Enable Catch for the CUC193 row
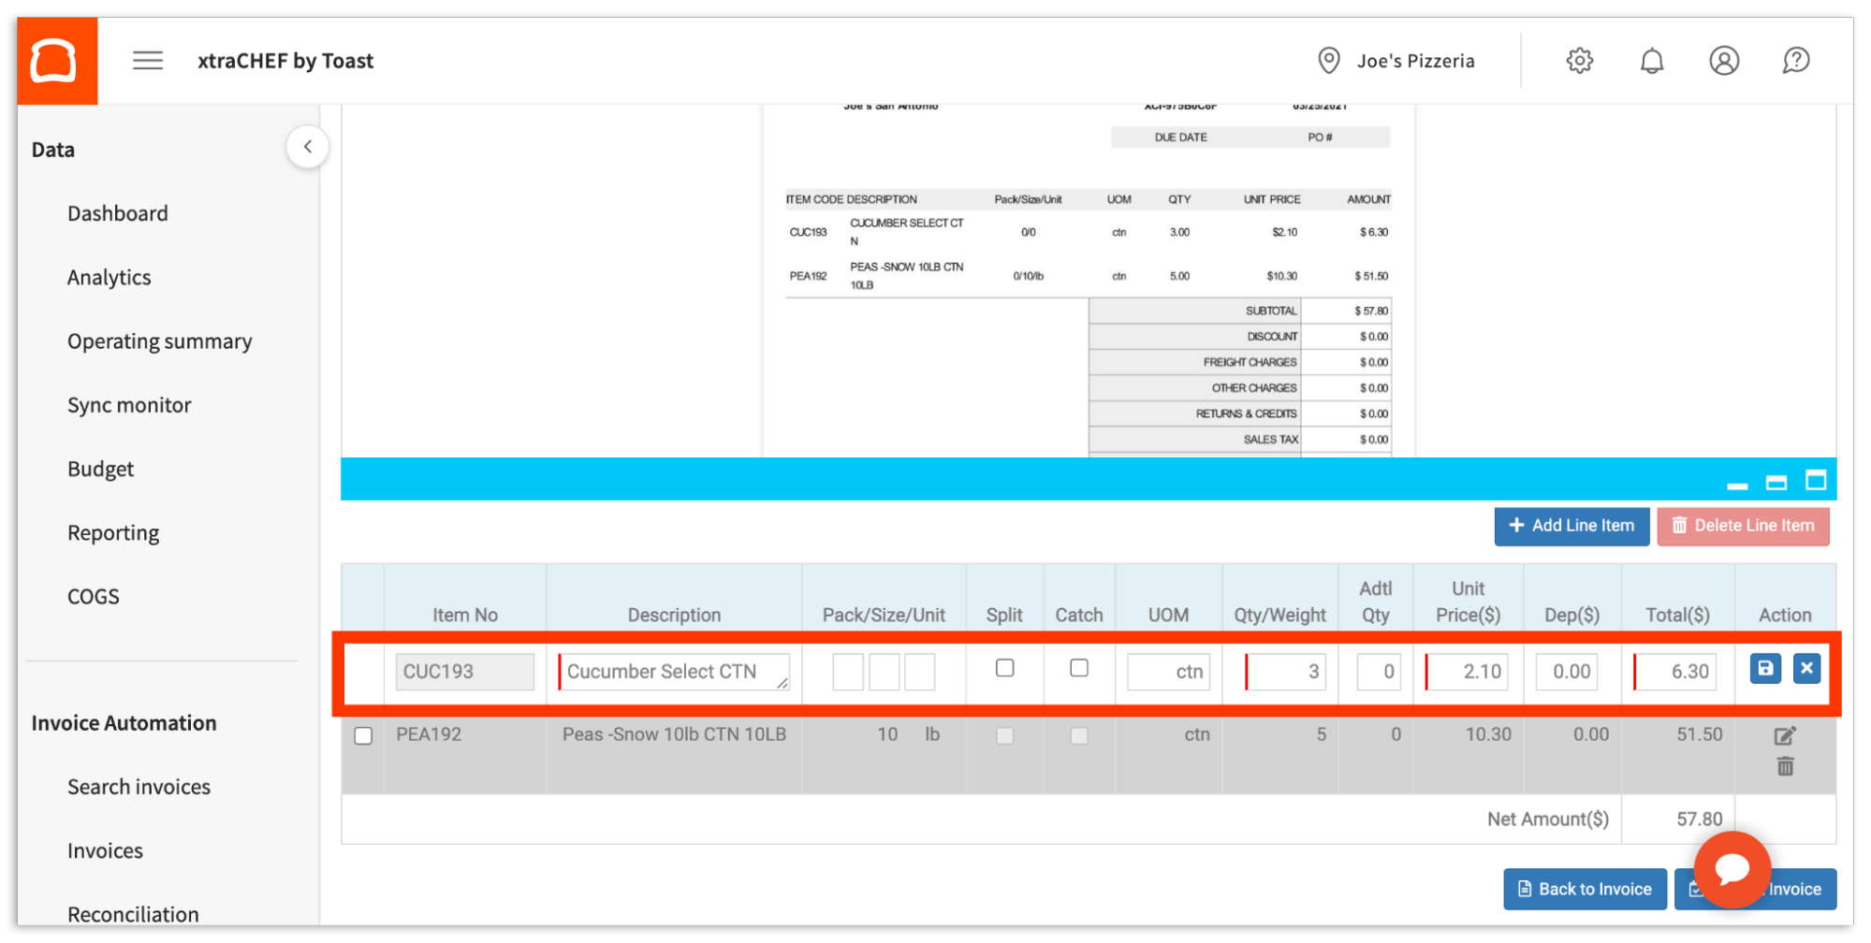The image size is (1871, 943). pyautogui.click(x=1078, y=668)
